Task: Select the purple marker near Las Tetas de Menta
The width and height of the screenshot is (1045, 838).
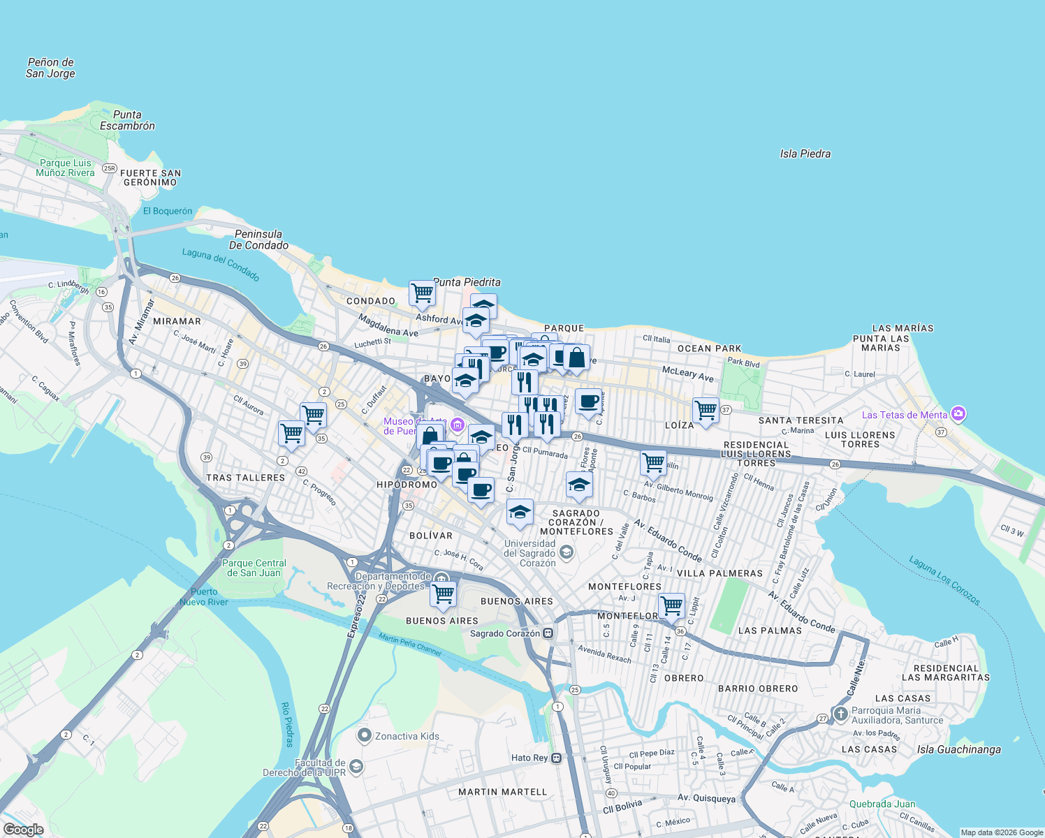Action: point(960,414)
